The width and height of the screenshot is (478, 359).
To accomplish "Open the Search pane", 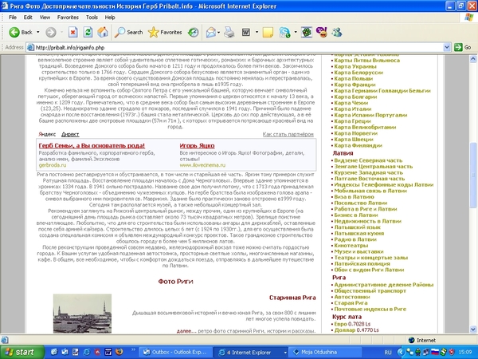I will (x=128, y=32).
